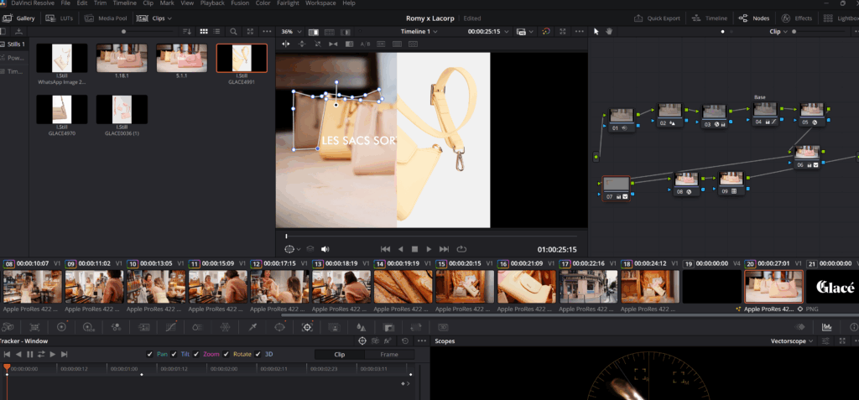Expand viewer to full screen icon
The image size is (859, 400).
coord(563,32)
